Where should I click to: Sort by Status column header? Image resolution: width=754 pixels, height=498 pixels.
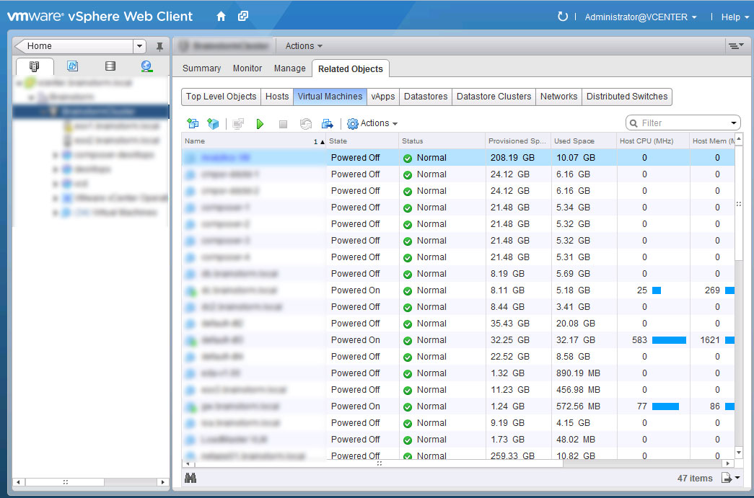pyautogui.click(x=442, y=141)
